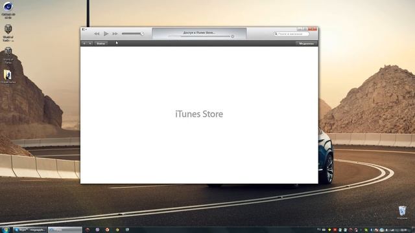The width and height of the screenshot is (415, 233).
Task: Click the rewind button in iTunes
Action: coord(97,34)
